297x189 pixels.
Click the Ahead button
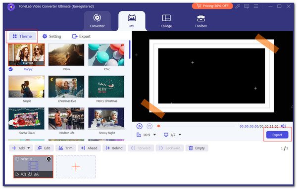pos(89,148)
